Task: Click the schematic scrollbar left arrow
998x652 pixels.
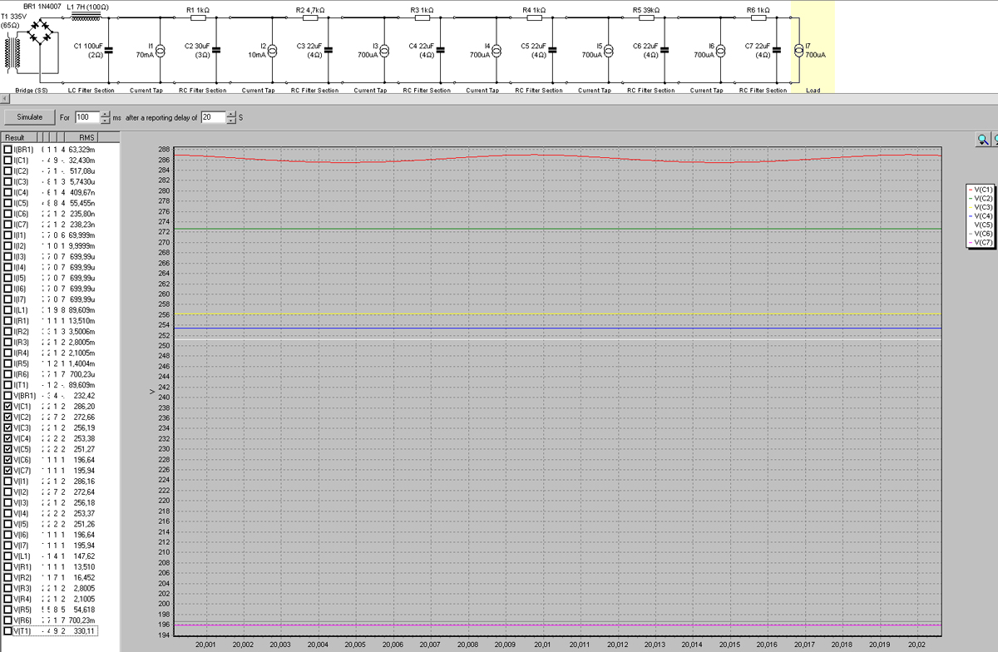Action: (x=4, y=98)
